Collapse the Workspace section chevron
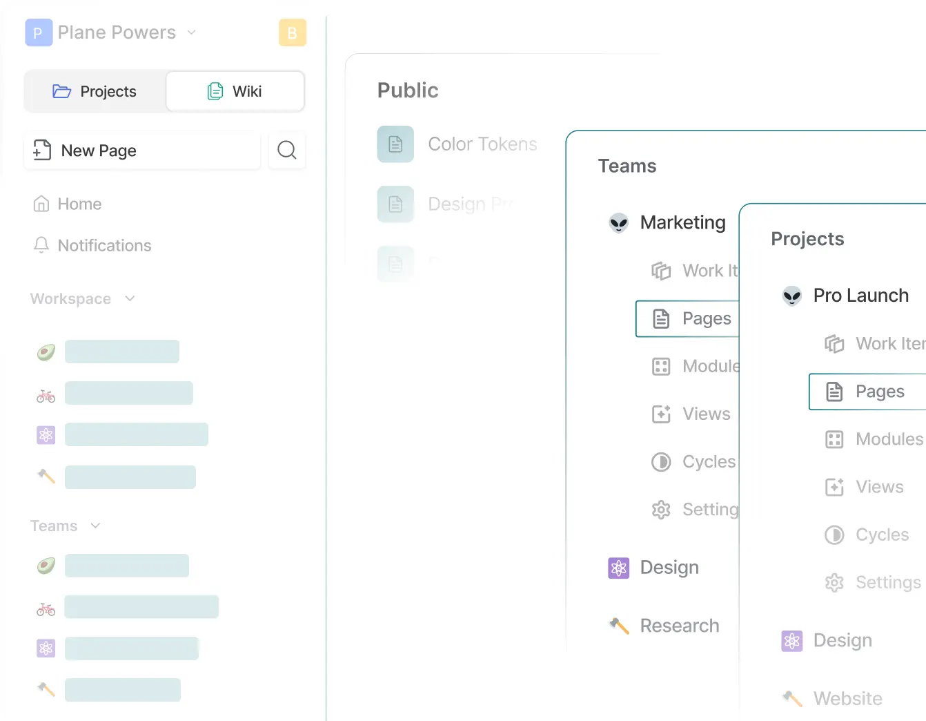Image resolution: width=926 pixels, height=721 pixels. (130, 298)
